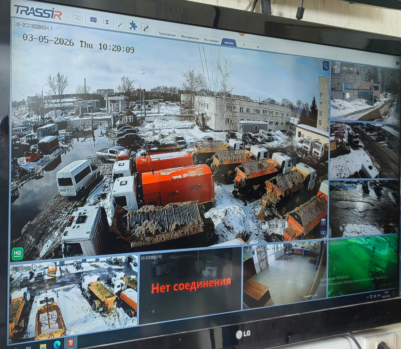This screenshot has height=349, width=401.
Task: Click the zoom magnifier on main camera
Action: (326, 66)
